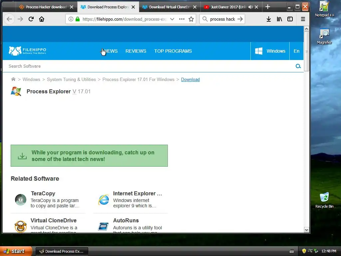Image resolution: width=341 pixels, height=256 pixels.
Task: Mute the Just Dance 2017 tab audio
Action: [x=250, y=7]
